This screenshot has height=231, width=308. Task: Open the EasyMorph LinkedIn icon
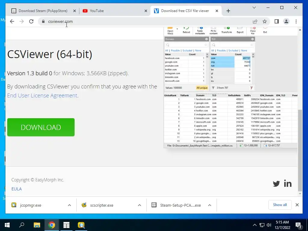click(288, 184)
